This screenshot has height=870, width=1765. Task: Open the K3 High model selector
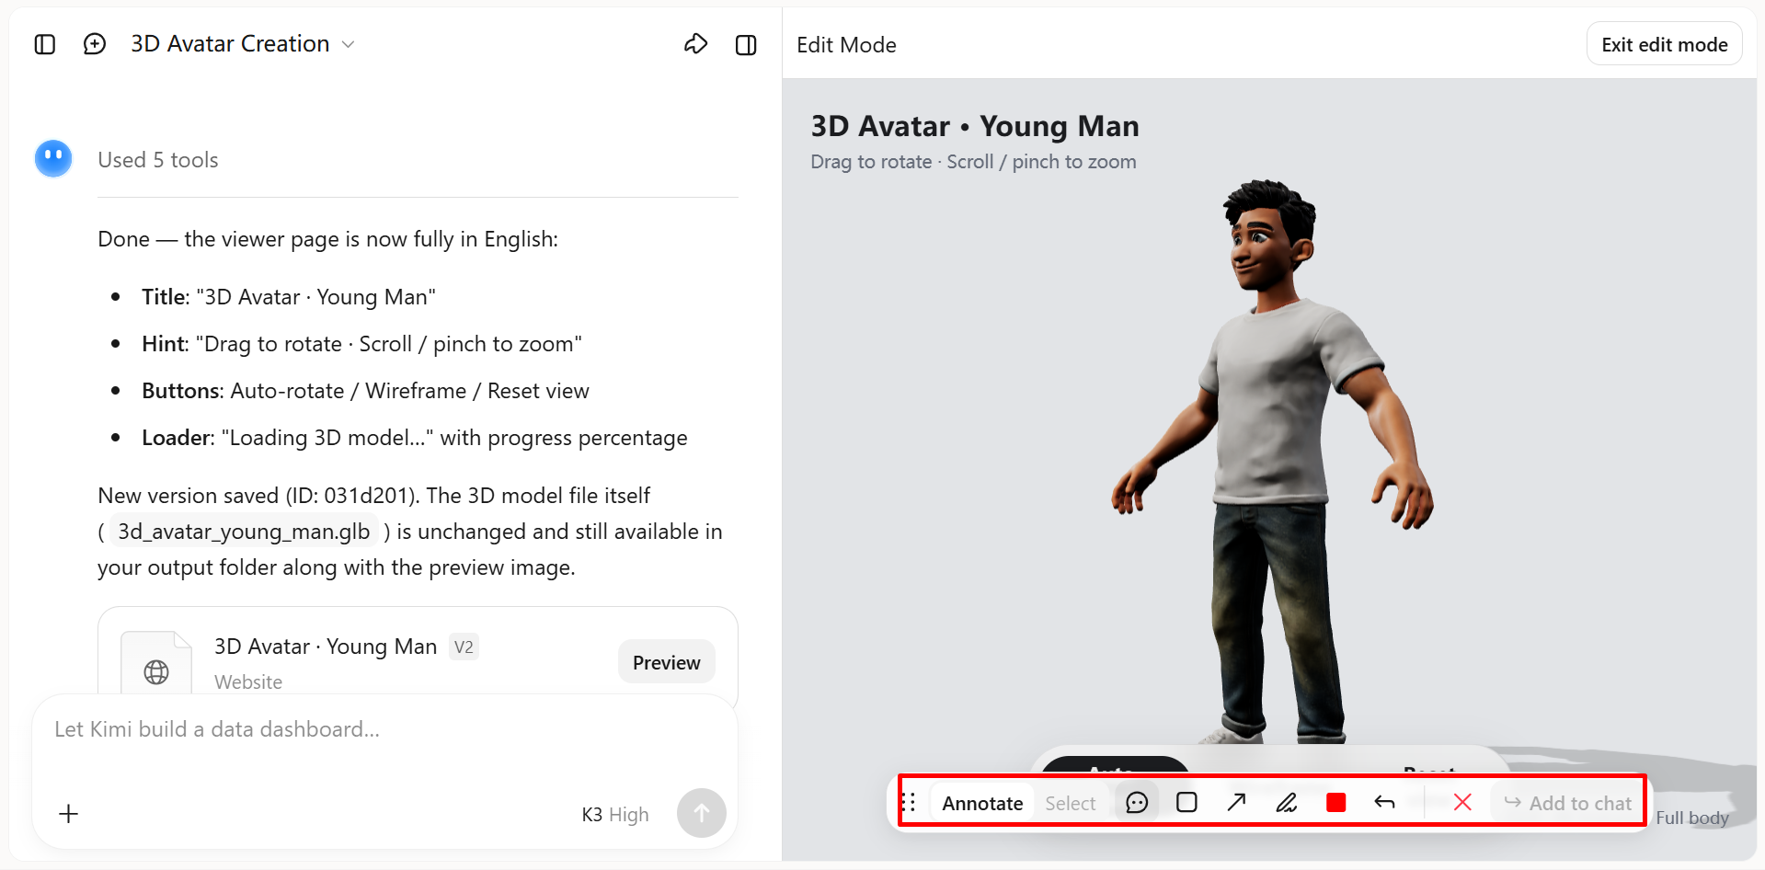click(615, 815)
